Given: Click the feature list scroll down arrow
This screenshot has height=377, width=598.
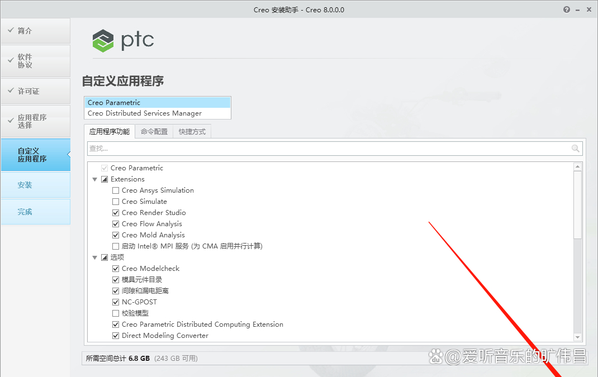Looking at the screenshot, I should pyautogui.click(x=577, y=337).
